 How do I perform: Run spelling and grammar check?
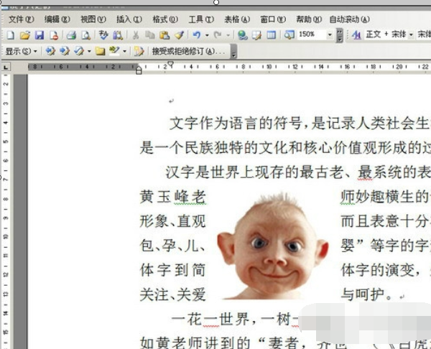pyautogui.click(x=103, y=35)
